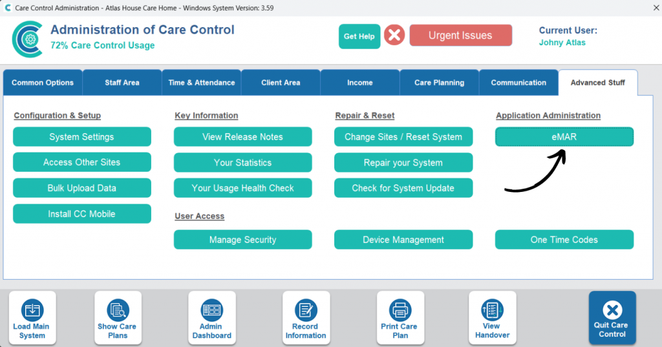The height and width of the screenshot is (347, 662).
Task: Click the Get Help button
Action: pos(359,36)
